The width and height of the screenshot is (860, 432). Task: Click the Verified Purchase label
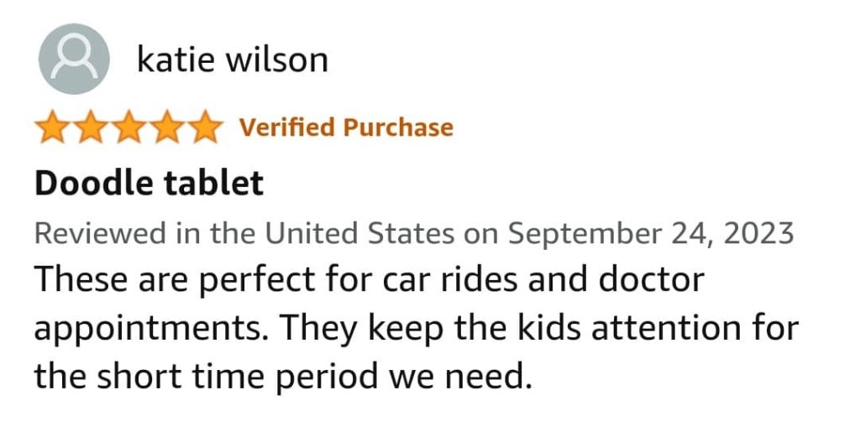(x=346, y=127)
